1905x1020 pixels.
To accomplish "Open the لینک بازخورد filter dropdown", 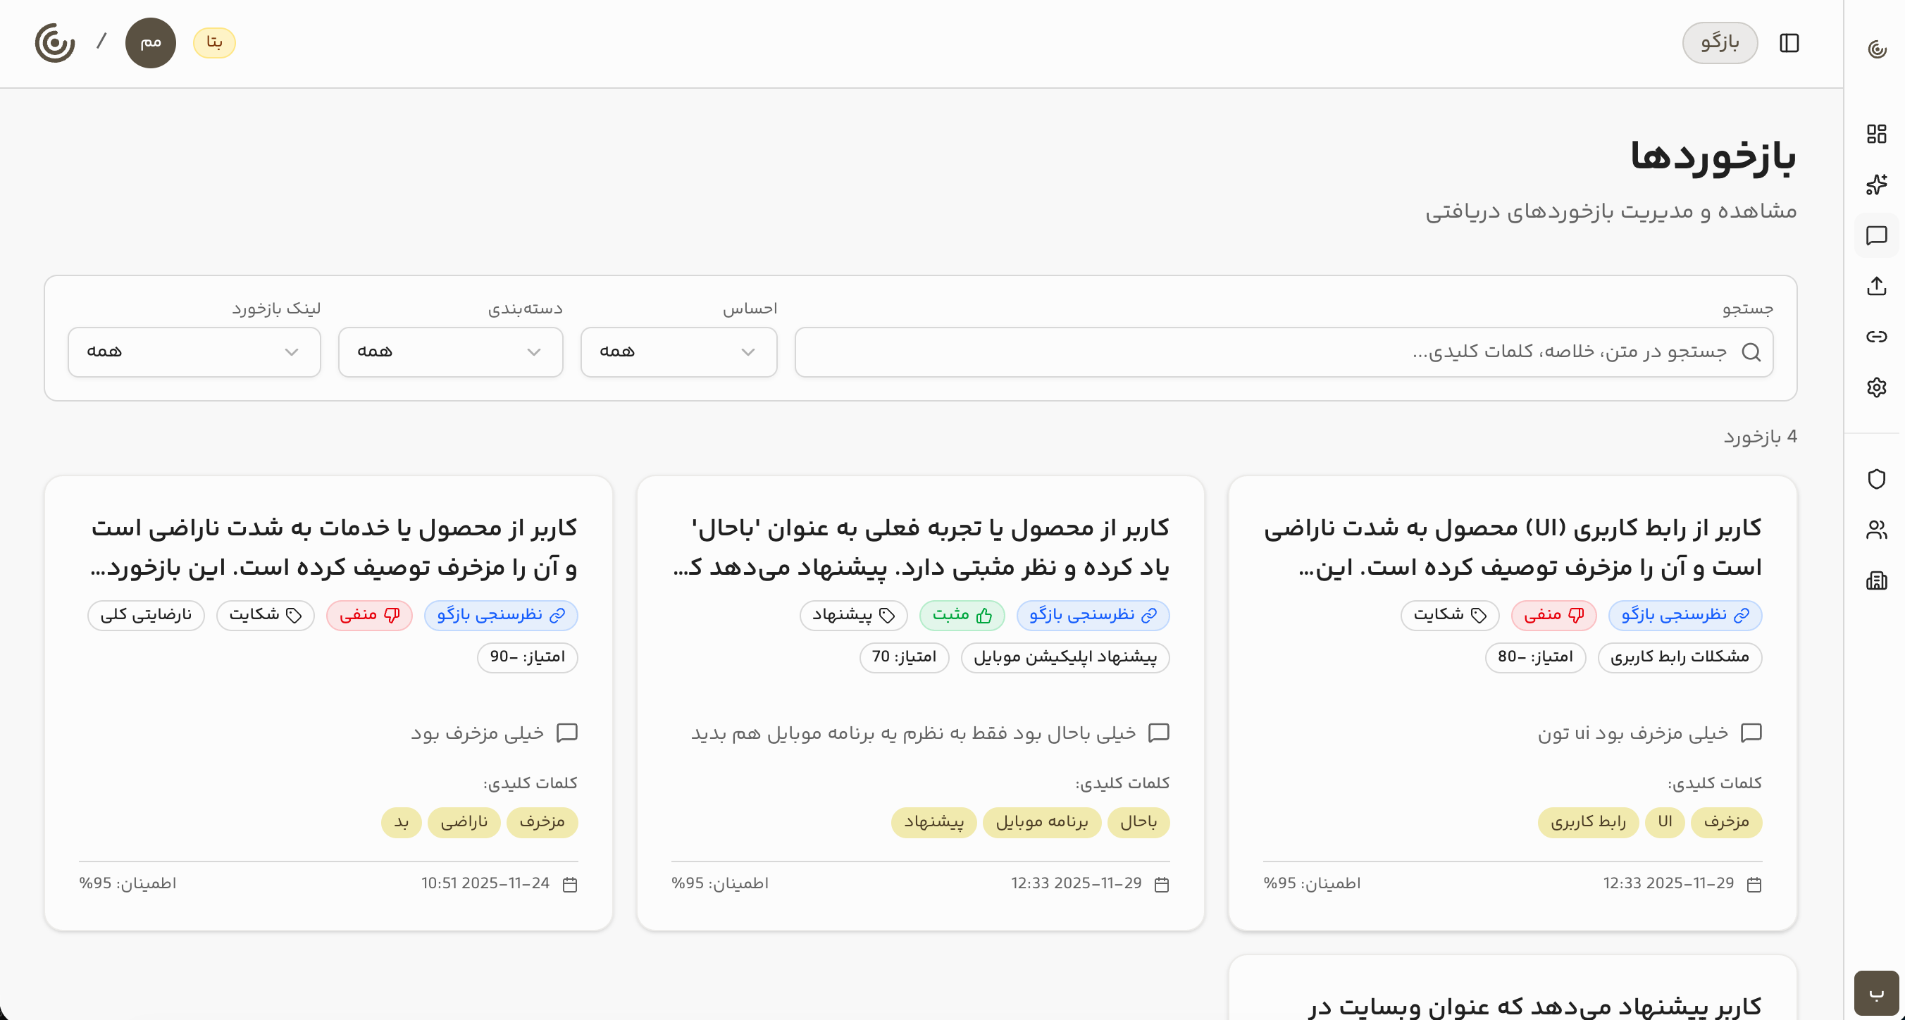I will 194,352.
